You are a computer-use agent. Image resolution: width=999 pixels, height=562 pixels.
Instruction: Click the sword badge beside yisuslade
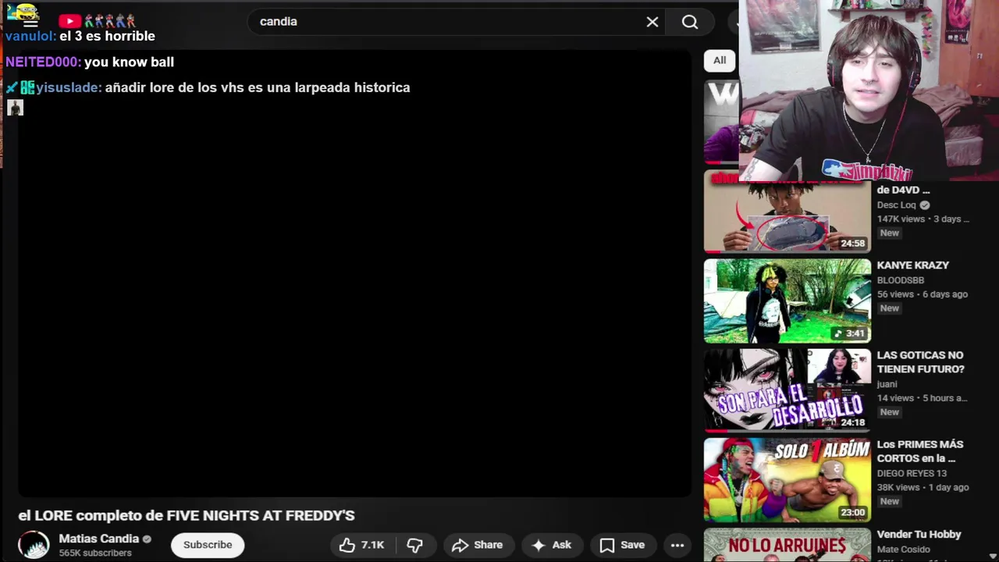12,87
